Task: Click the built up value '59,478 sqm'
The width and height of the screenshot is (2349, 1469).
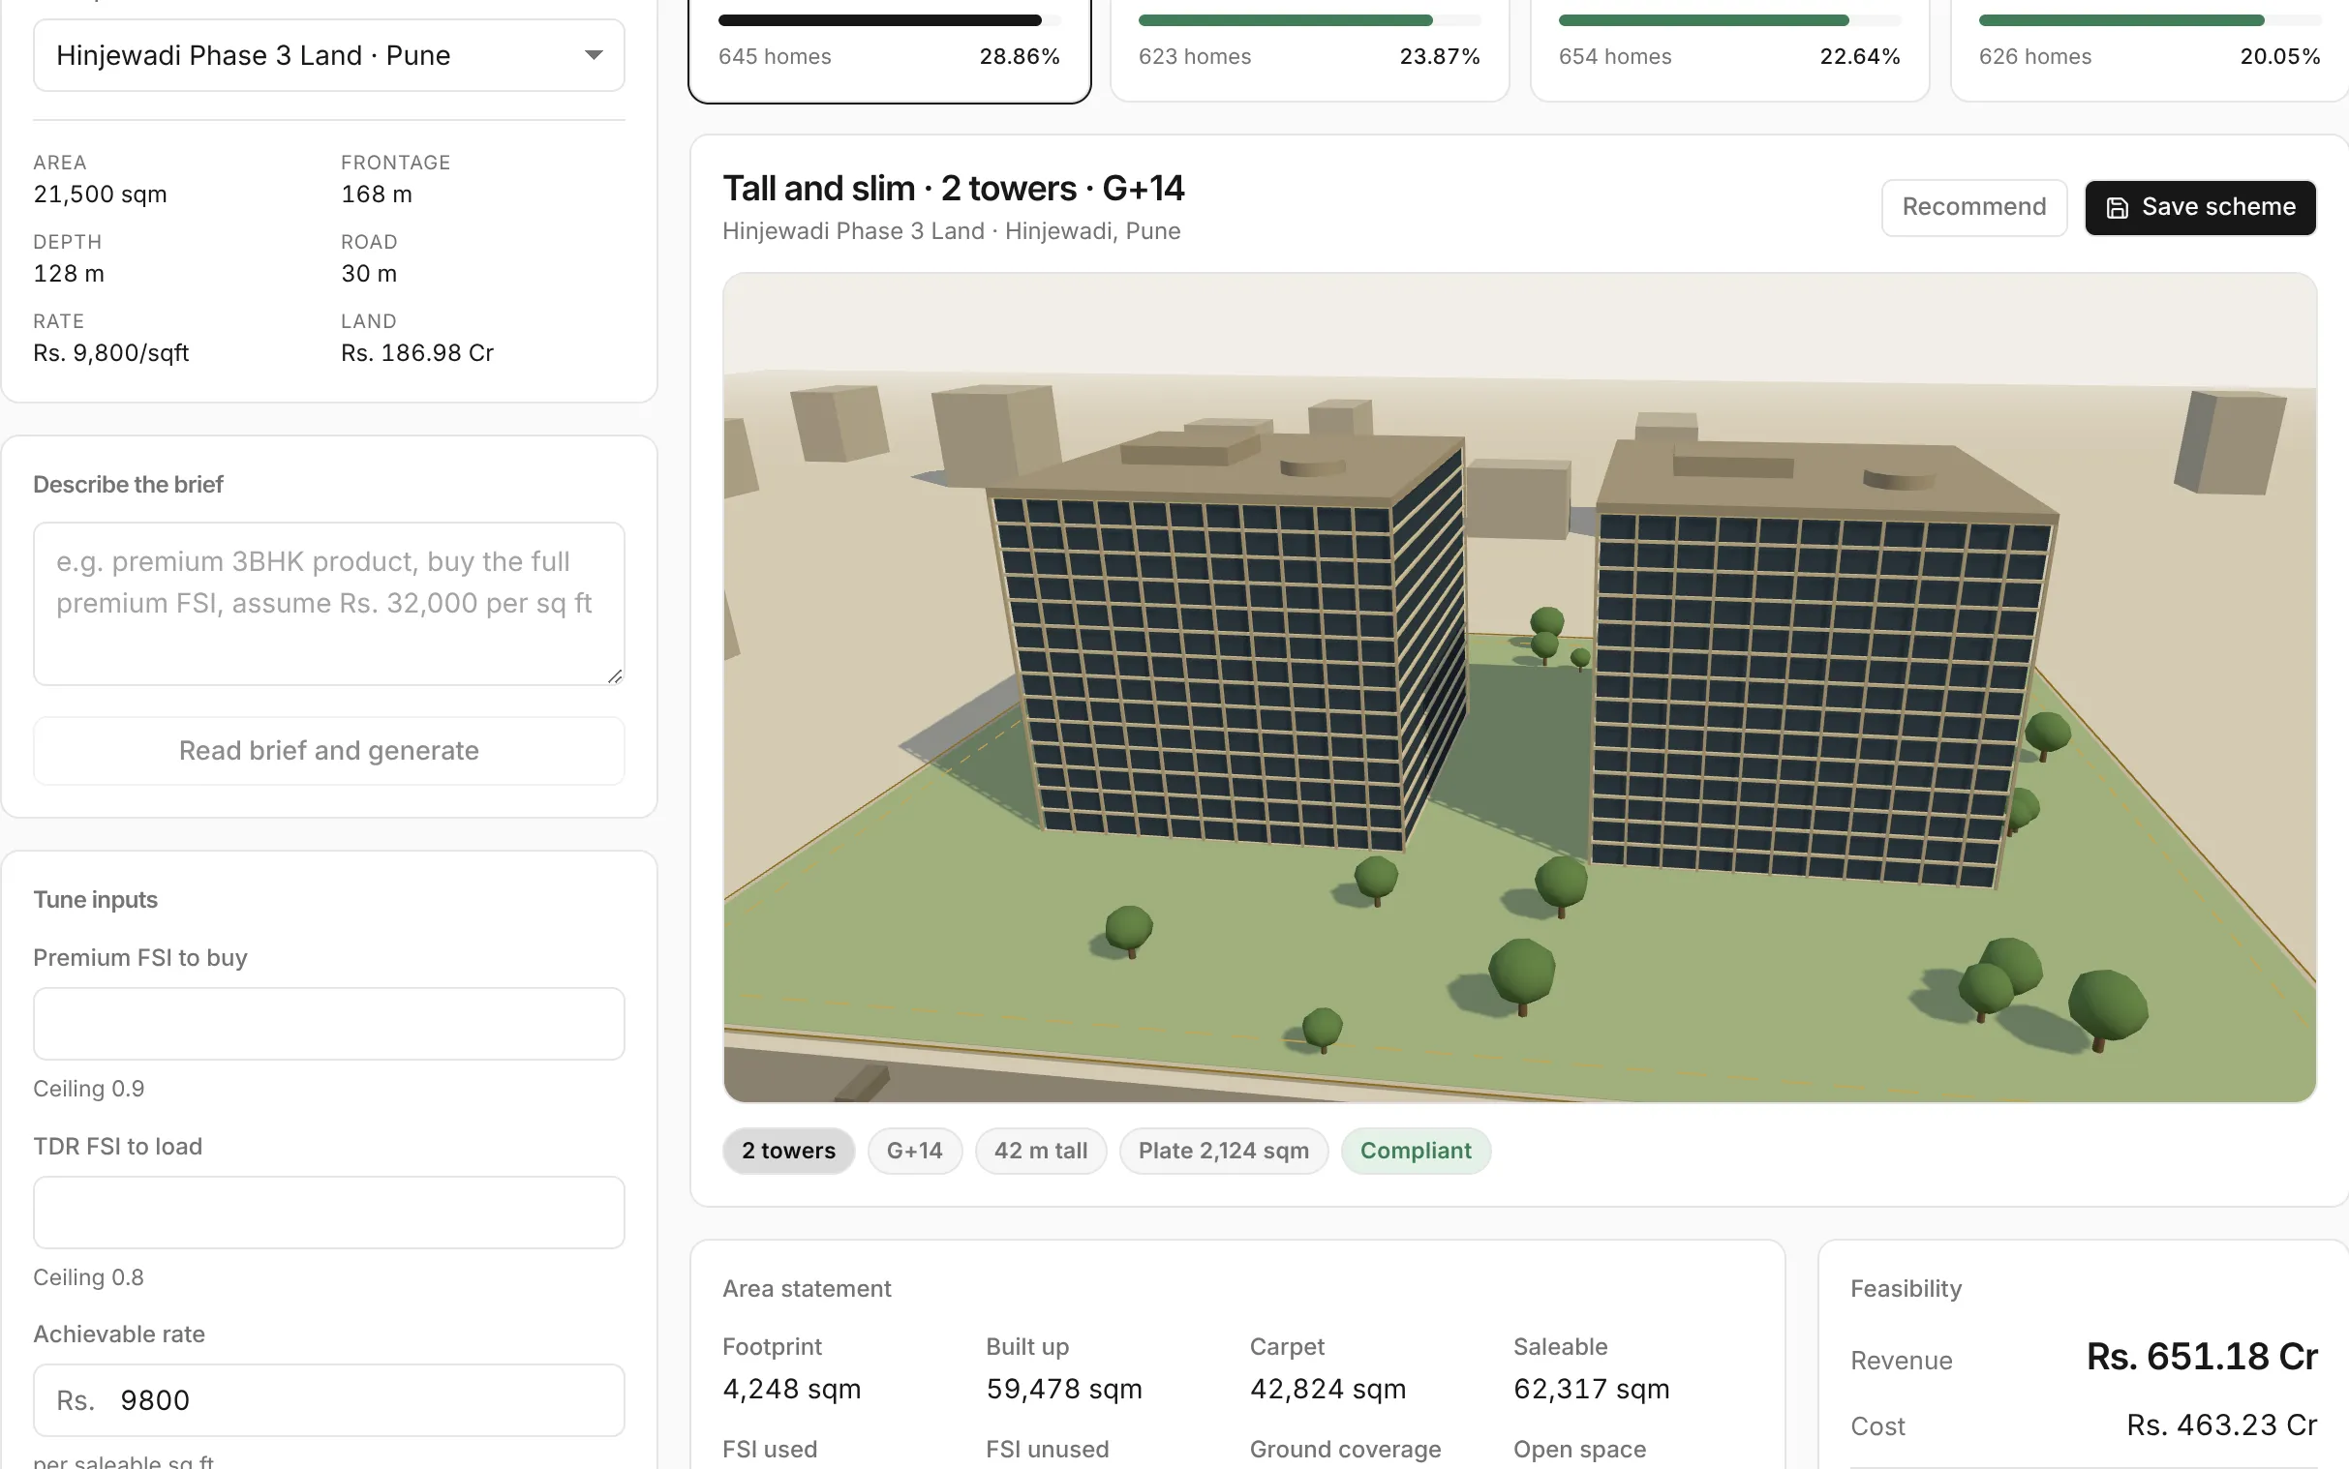Action: (x=1064, y=1390)
